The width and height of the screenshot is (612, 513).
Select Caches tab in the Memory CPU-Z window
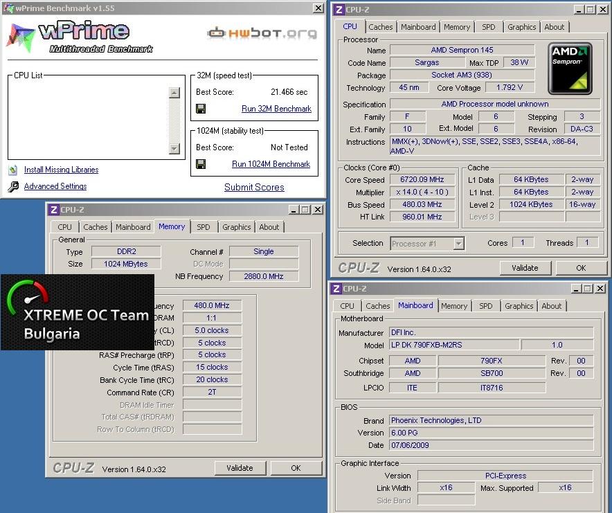(x=96, y=227)
